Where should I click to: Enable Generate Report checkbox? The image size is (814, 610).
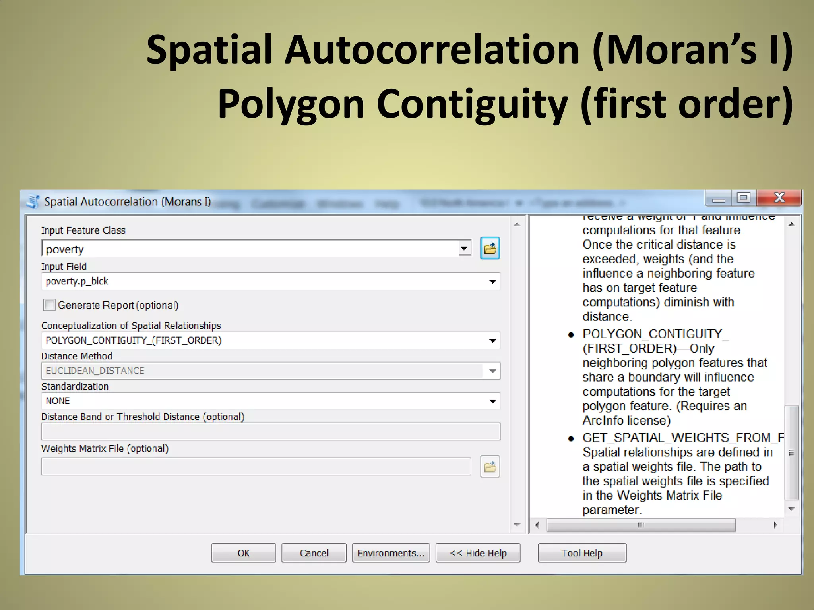tap(49, 305)
